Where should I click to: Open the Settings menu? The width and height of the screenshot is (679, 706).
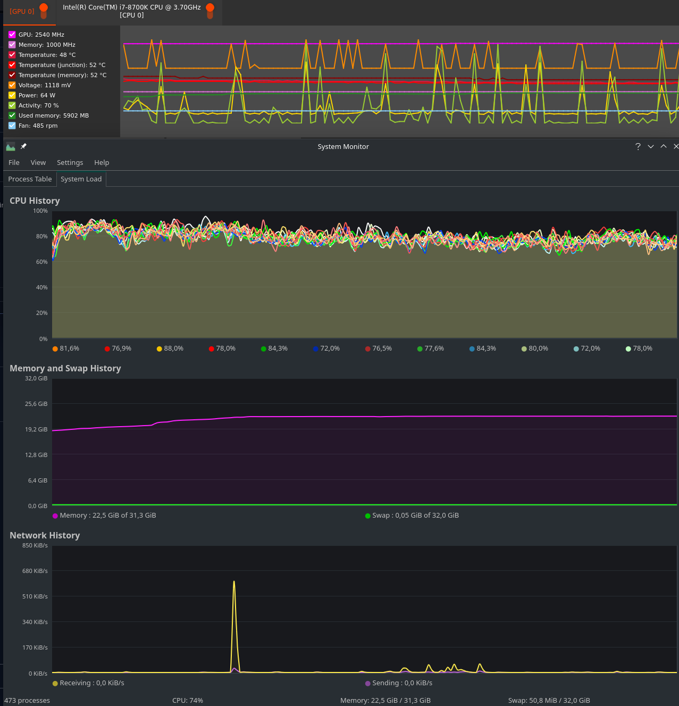(x=70, y=163)
